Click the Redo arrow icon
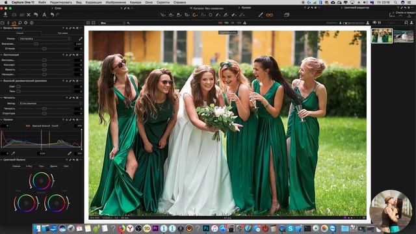The image size is (416, 234). point(57,15)
